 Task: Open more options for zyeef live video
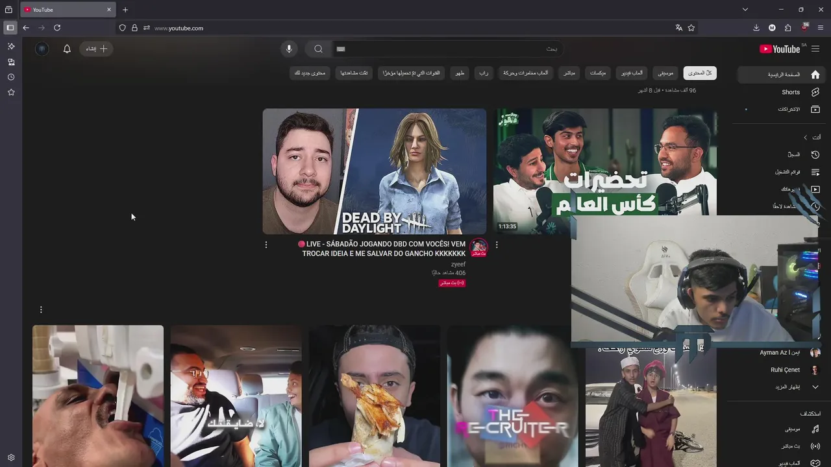pyautogui.click(x=266, y=245)
